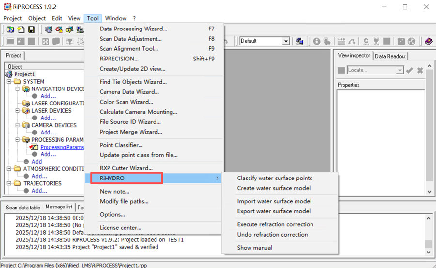Viewport: 436px width, 268px height.
Task: Click the NAVIGATION DEVICE folder icon
Action: [x=26, y=89]
